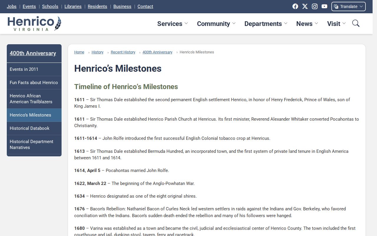Open Henrico's Instagram icon
The height and width of the screenshot is (236, 377).
[x=315, y=6]
